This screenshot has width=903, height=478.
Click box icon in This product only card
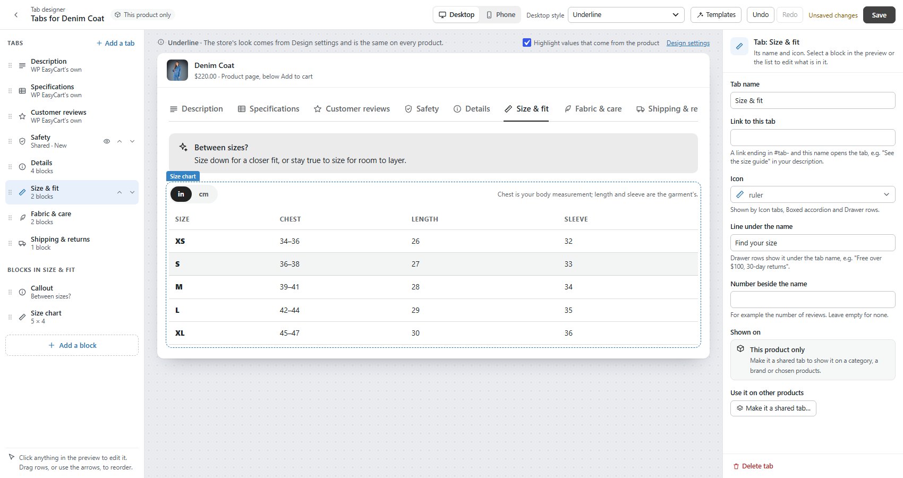click(740, 349)
